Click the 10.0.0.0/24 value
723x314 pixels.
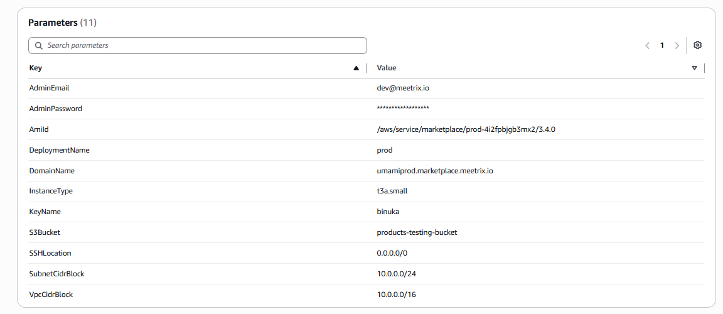click(x=397, y=273)
